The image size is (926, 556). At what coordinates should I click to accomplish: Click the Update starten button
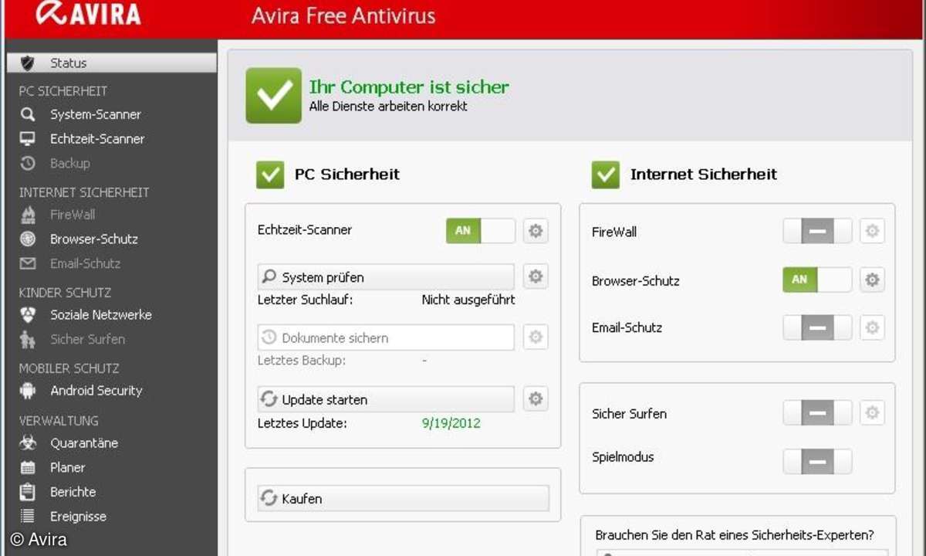[x=385, y=399]
